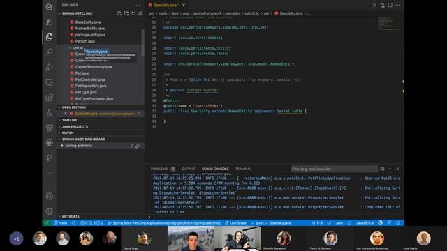Open Remote Explorer view in activity bar

[x=50, y=82]
